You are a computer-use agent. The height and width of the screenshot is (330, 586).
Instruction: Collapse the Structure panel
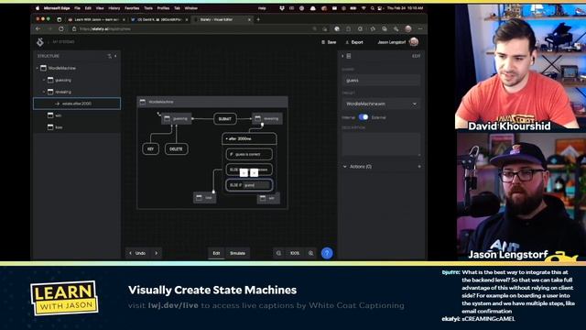pyautogui.click(x=115, y=56)
